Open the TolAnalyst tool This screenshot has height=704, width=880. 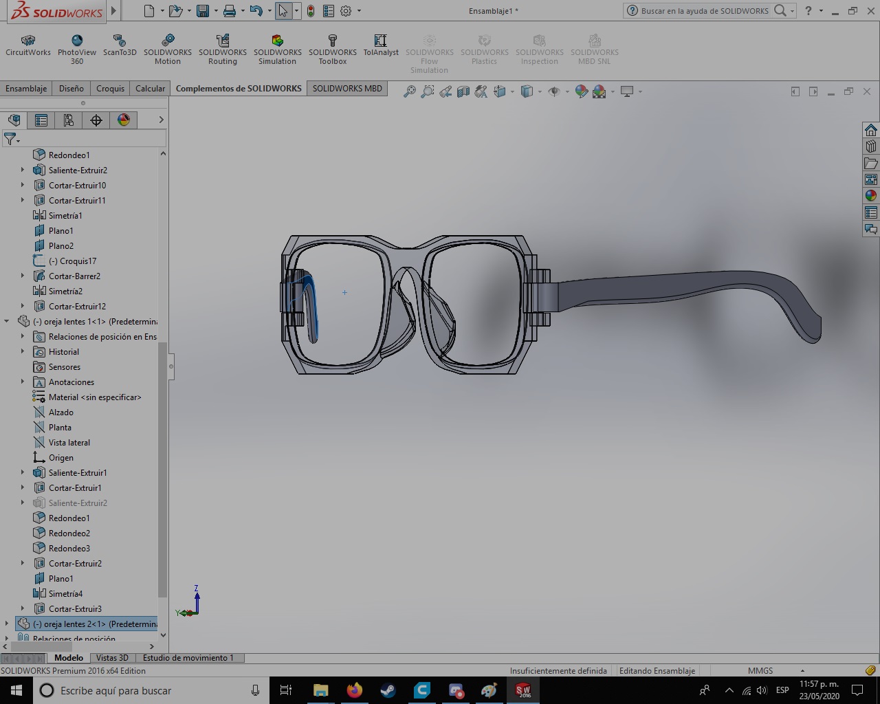pos(381,46)
